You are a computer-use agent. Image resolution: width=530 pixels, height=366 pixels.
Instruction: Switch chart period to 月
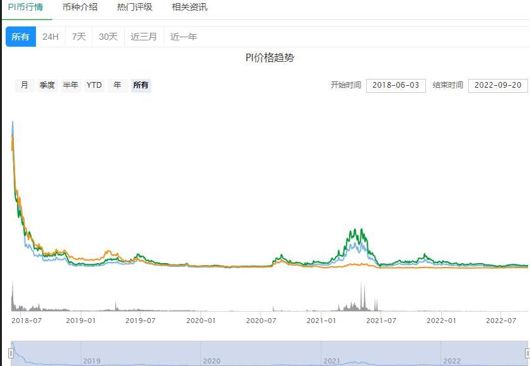[x=24, y=85]
